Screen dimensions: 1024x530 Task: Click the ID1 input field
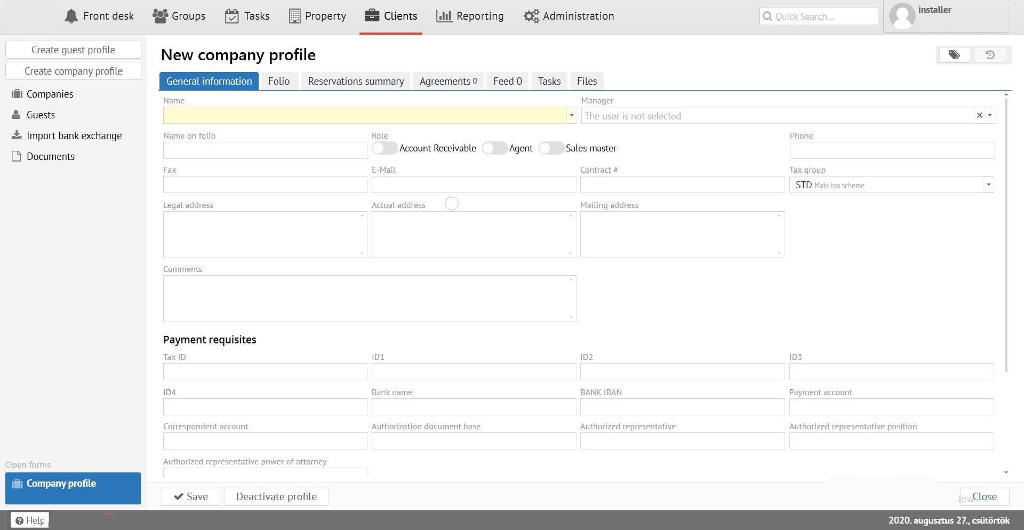474,372
